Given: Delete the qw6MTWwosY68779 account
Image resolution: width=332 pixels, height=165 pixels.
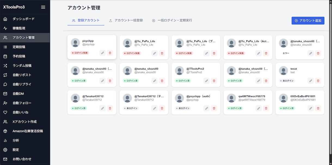Looking at the screenshot, I should (x=266, y=108).
